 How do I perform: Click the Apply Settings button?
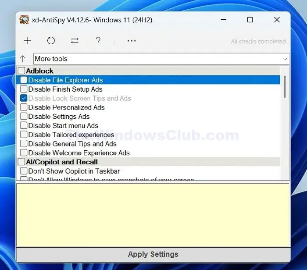pos(153,254)
